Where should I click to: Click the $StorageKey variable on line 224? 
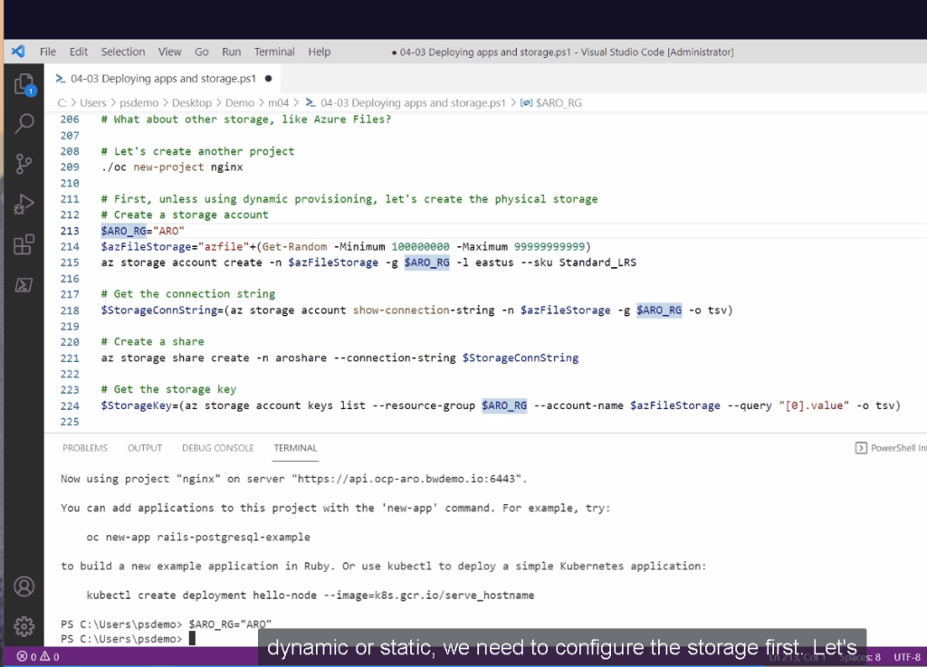tap(136, 405)
